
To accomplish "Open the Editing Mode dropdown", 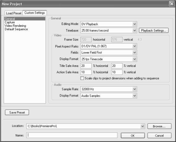I will [109, 24].
